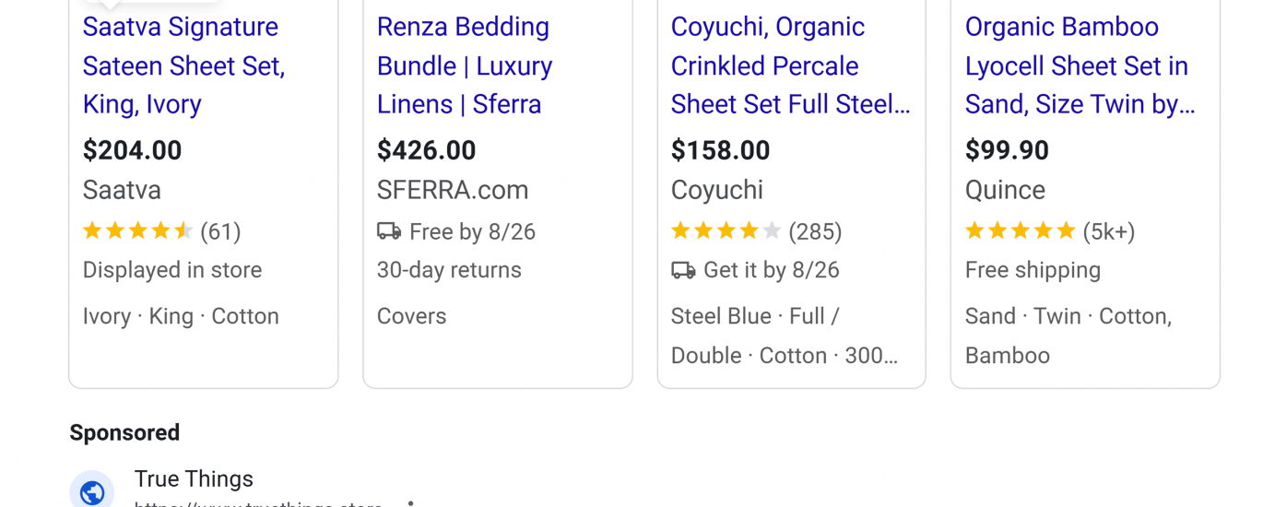Select the SFERRA.com seller name
This screenshot has height=507, width=1263.
[x=452, y=190]
